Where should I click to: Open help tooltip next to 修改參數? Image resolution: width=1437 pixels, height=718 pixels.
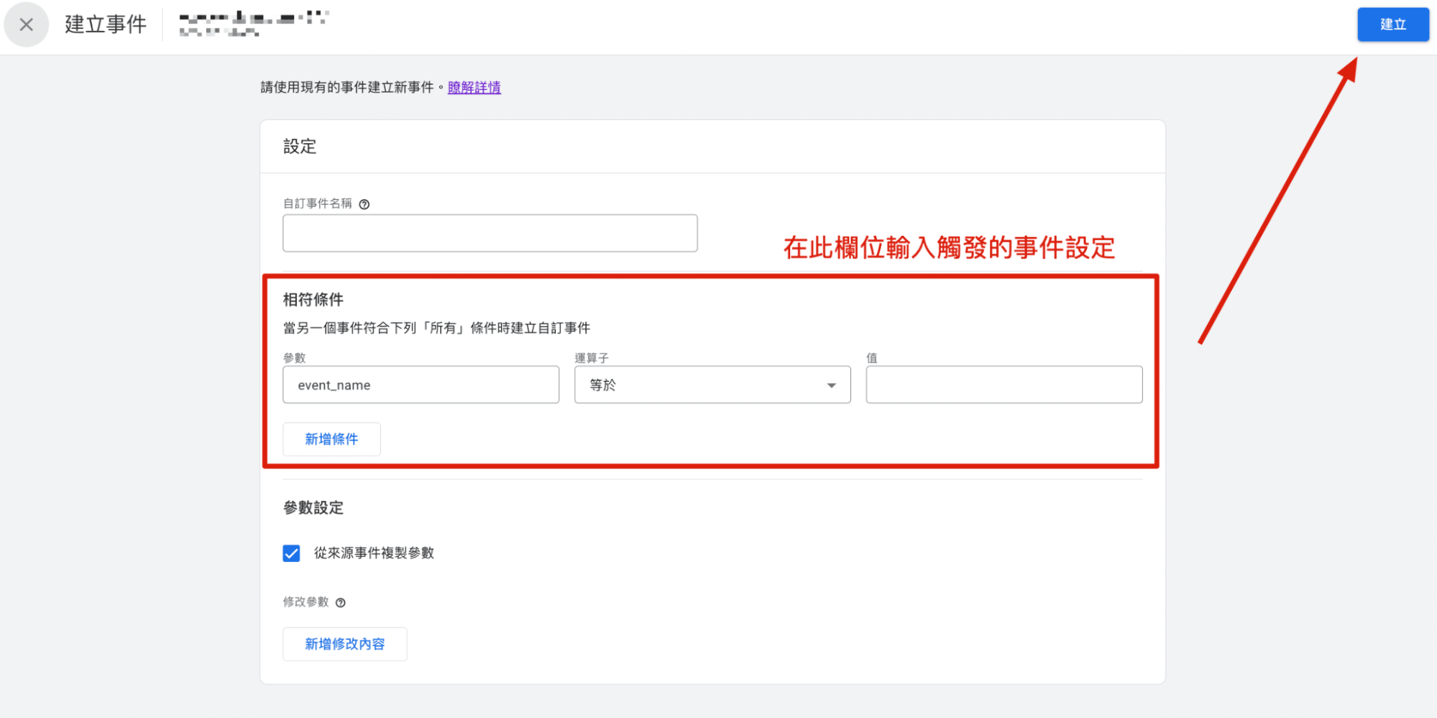(341, 602)
